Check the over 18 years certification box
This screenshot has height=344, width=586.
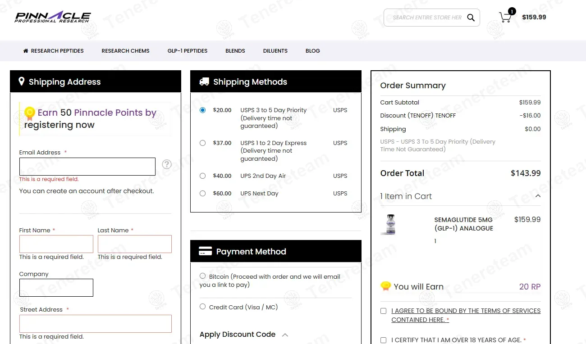pyautogui.click(x=383, y=340)
